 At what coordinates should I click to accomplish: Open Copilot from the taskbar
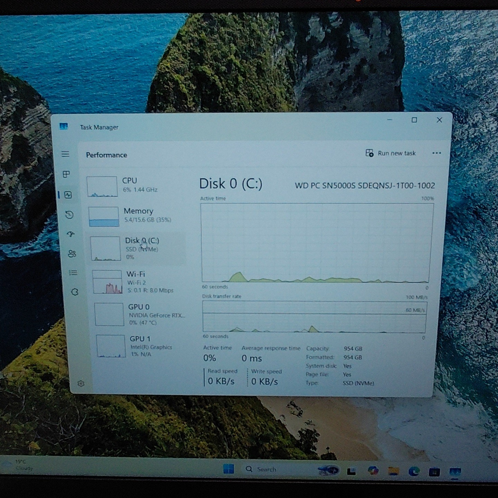click(x=373, y=471)
